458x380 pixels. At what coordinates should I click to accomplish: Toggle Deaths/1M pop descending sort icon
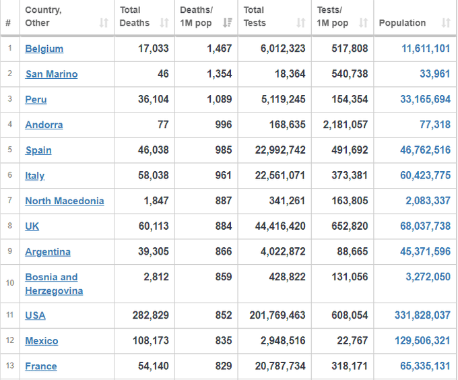(x=228, y=23)
